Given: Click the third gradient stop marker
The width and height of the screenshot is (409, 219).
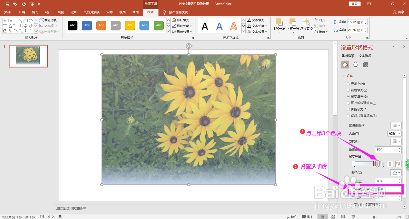Looking at the screenshot, I should [377, 164].
